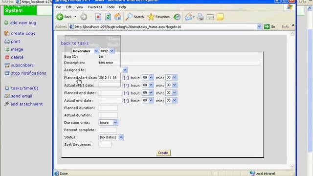Open the Edit menu

coord(68,7)
